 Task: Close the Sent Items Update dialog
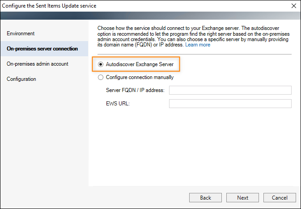[x=294, y=6]
